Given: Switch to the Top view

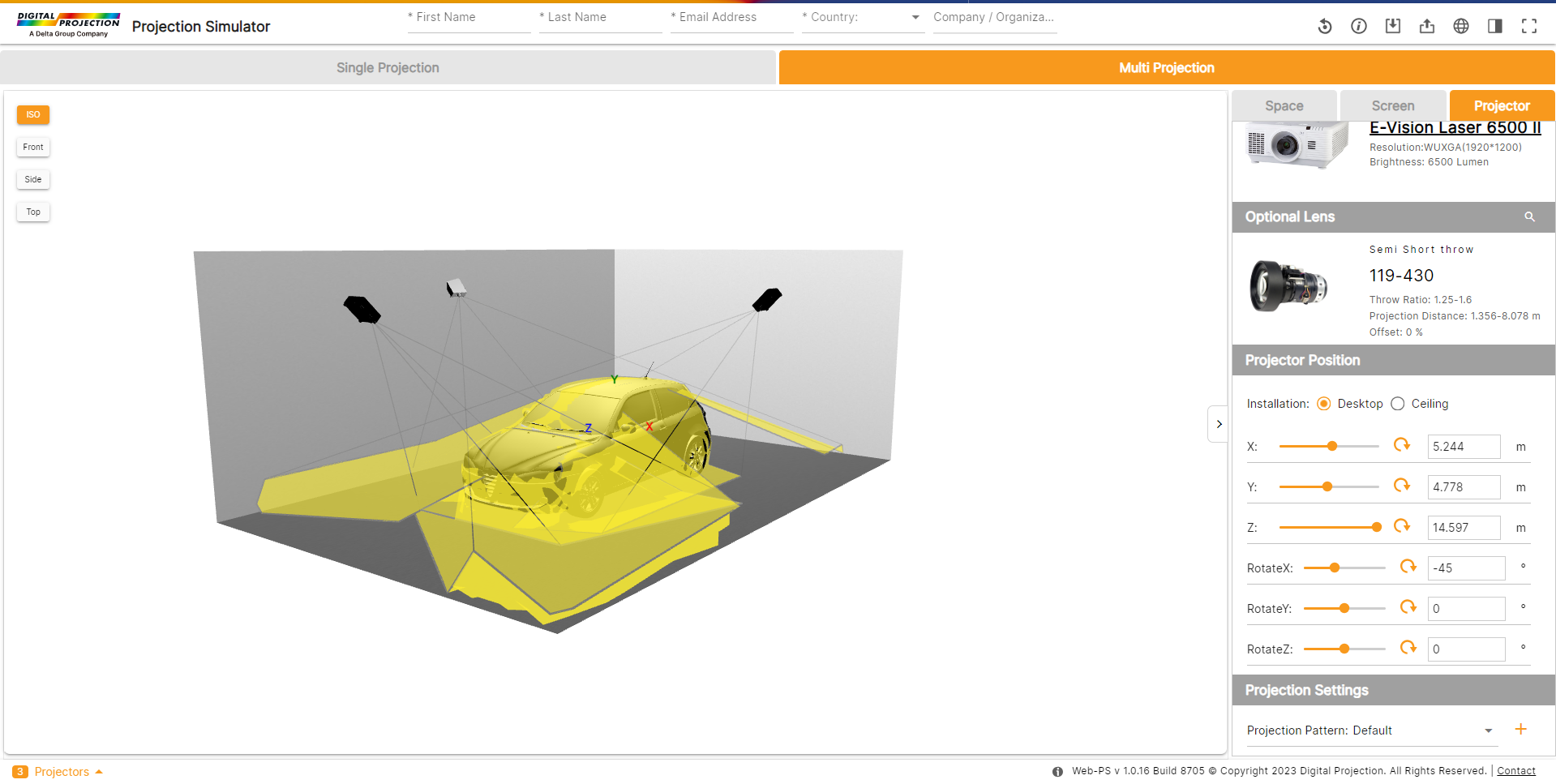Looking at the screenshot, I should (x=32, y=212).
